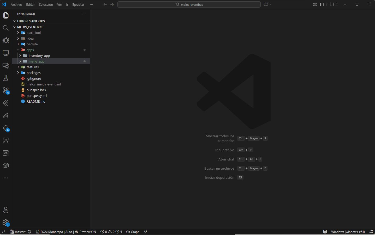Show additional views ellipsis in activity bar
This screenshot has width=375, height=235.
coord(6,178)
